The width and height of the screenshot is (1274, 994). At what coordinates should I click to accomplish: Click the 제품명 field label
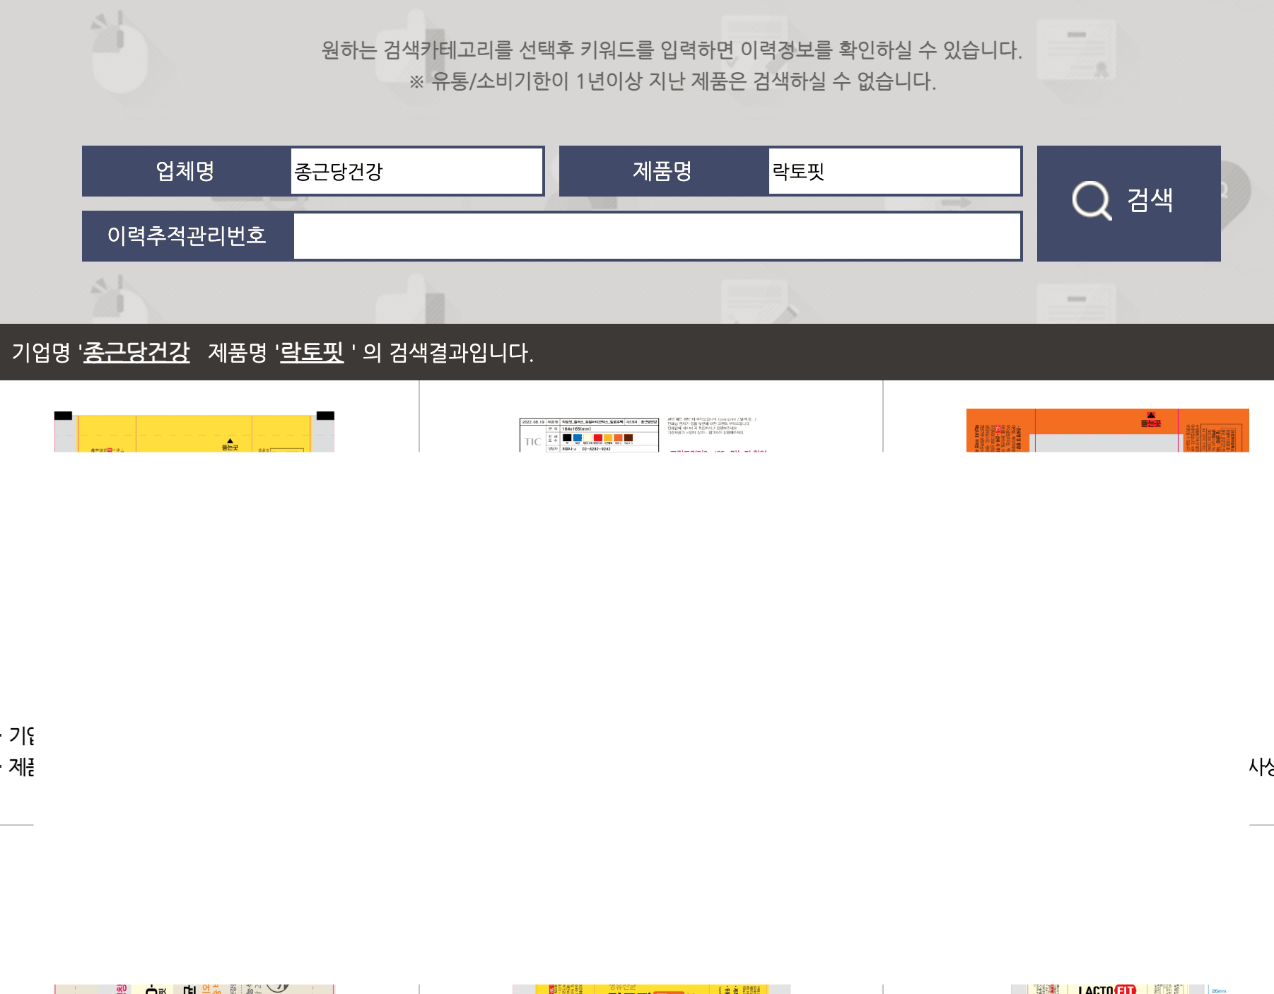[662, 171]
